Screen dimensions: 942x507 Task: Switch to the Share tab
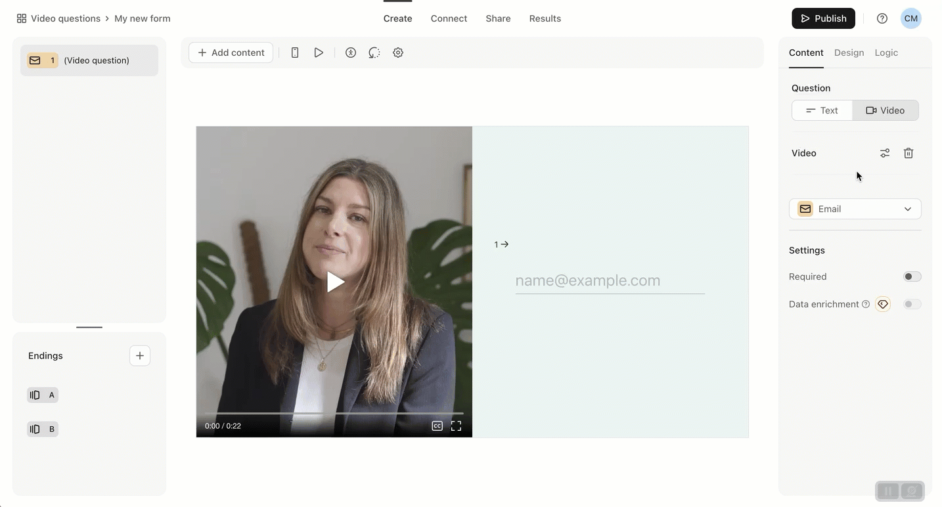[499, 18]
